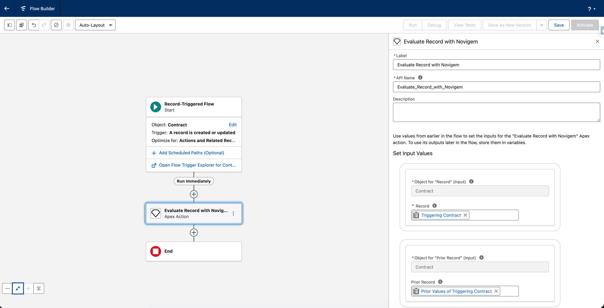The height and width of the screenshot is (308, 604).
Task: Toggle the toolbox side panel button
Action: click(x=9, y=25)
